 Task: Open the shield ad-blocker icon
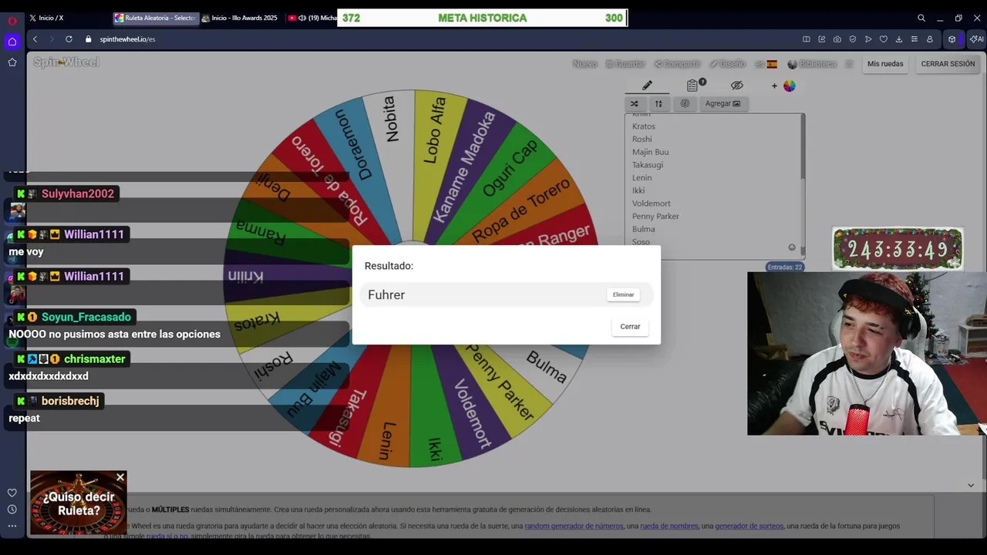tap(853, 39)
